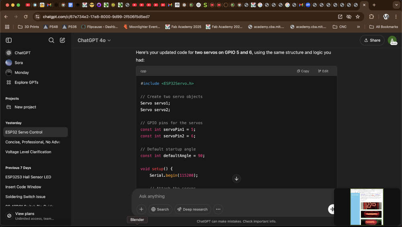Expand the CNC bookmark folder
Image resolution: width=402 pixels, height=227 pixels.
(339, 27)
